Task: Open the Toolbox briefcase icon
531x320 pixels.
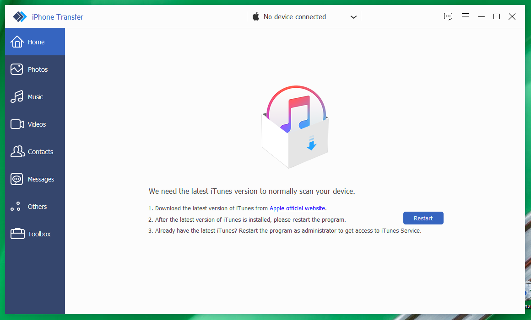Action: tap(17, 234)
